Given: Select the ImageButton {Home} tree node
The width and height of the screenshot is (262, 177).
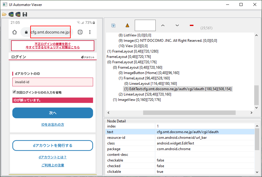Looking at the screenshot, I should [149, 73].
